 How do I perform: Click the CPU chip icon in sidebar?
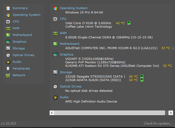pos(8,22)
